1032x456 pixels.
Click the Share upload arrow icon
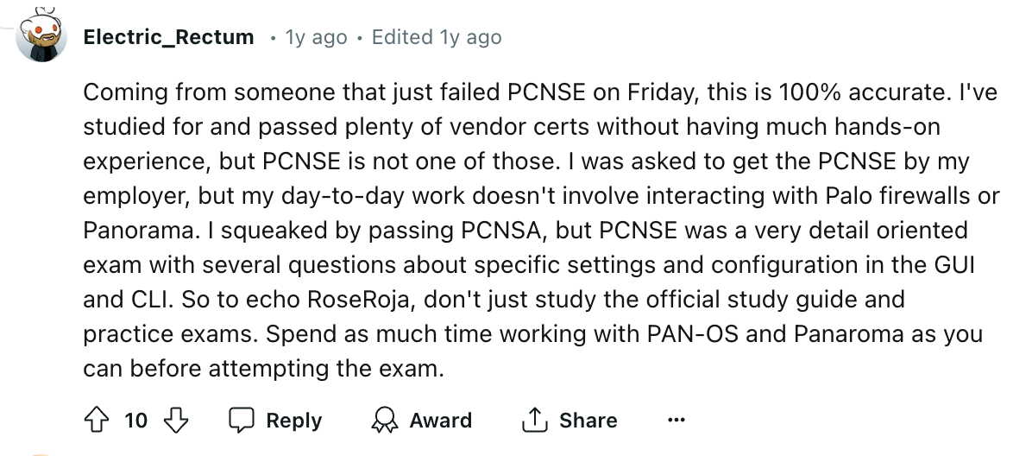click(534, 420)
